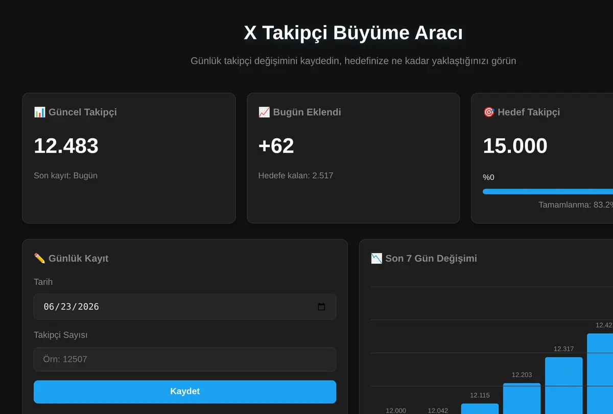Screen dimensions: 613x414
Task: Click the subtitle starting 'Günlük takipçi değişimini'
Action: (353, 61)
